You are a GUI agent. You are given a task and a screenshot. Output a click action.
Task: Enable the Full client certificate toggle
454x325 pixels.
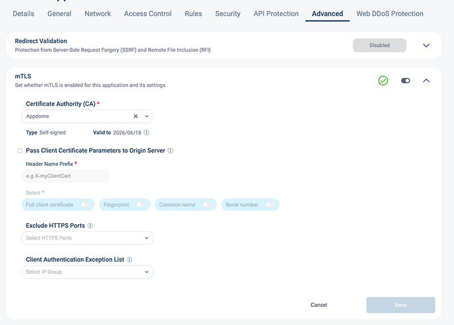click(x=86, y=205)
